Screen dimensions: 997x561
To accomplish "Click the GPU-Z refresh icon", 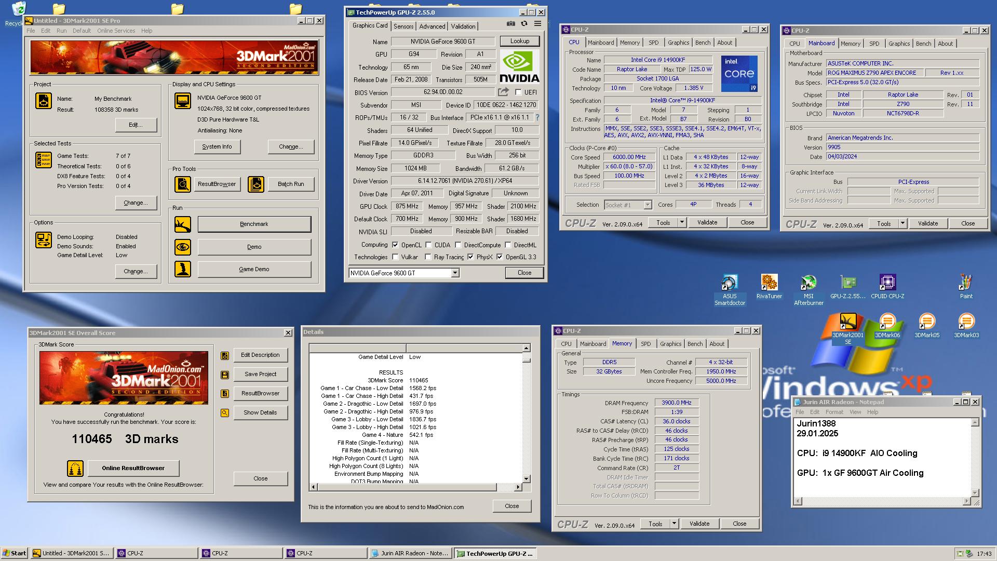I will pyautogui.click(x=524, y=24).
